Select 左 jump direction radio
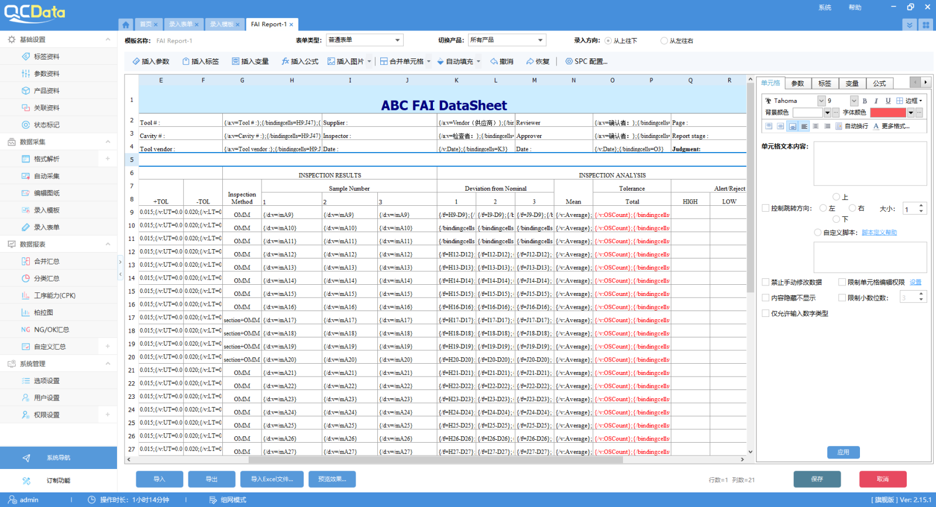 [x=823, y=208]
